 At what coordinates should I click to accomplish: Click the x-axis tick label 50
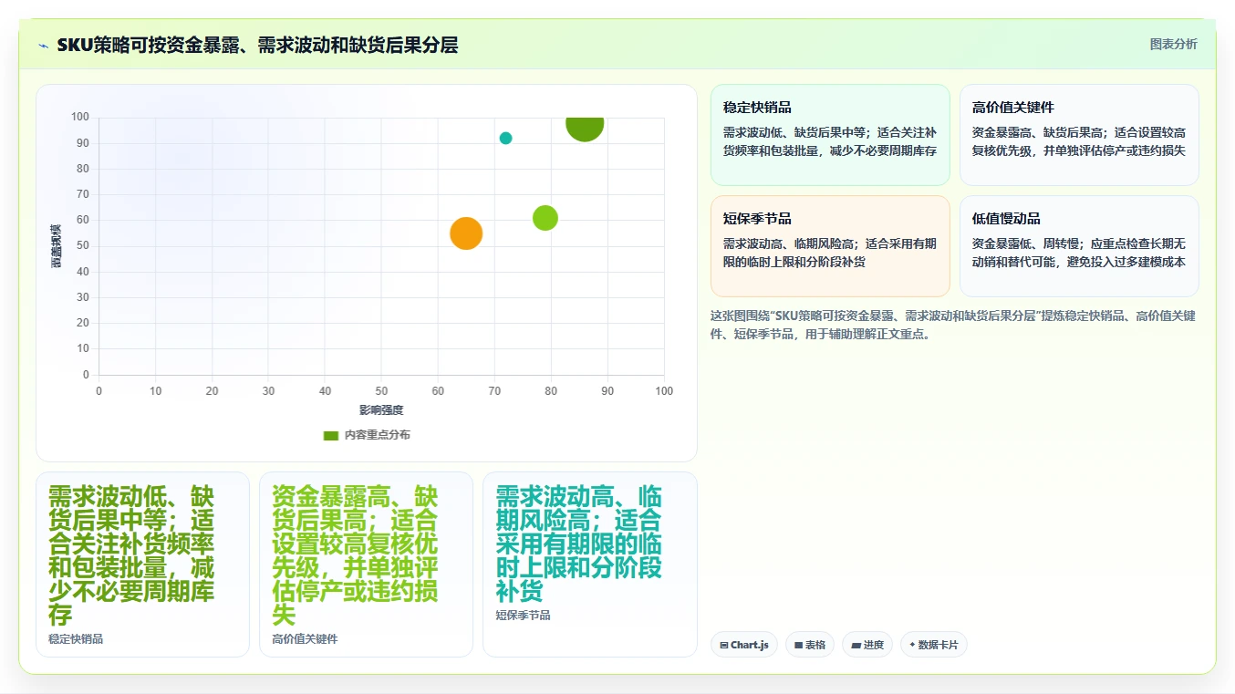[x=381, y=390]
